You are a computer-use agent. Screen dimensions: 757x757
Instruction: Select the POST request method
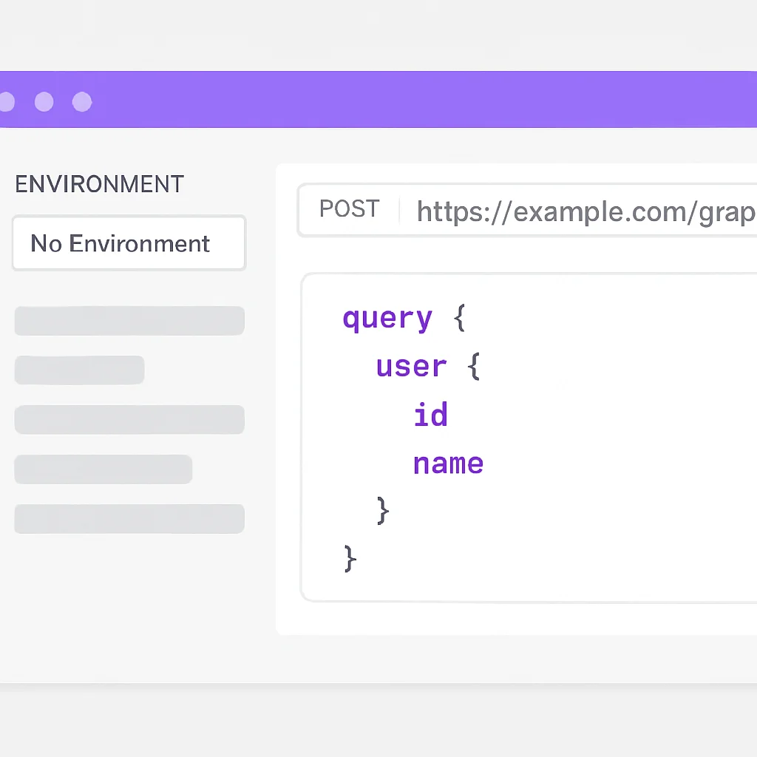click(x=350, y=209)
